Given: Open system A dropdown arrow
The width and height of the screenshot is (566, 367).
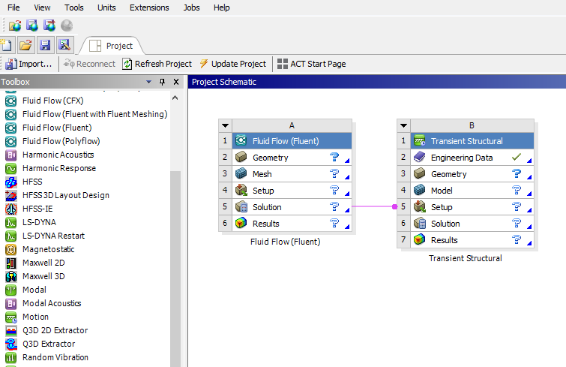Looking at the screenshot, I should coord(225,125).
